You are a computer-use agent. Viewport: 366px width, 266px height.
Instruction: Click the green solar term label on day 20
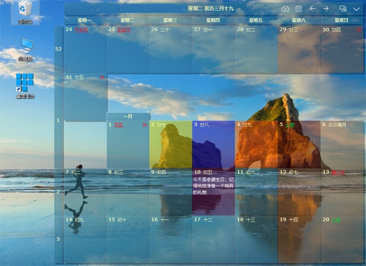pyautogui.click(x=336, y=220)
